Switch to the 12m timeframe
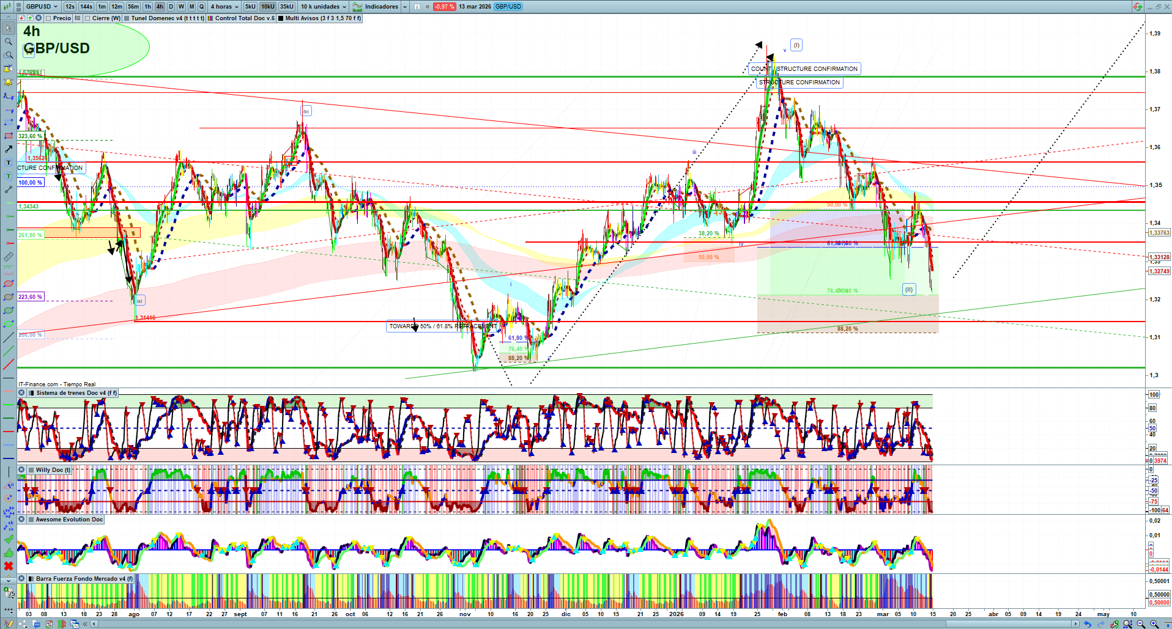Screen dimensions: 1172x629 click(x=116, y=7)
